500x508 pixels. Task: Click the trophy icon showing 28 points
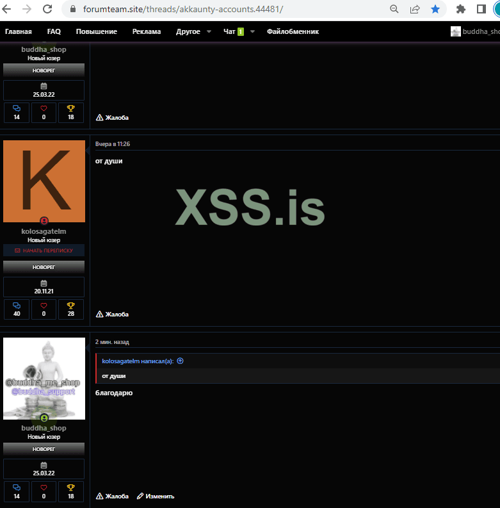tap(71, 306)
